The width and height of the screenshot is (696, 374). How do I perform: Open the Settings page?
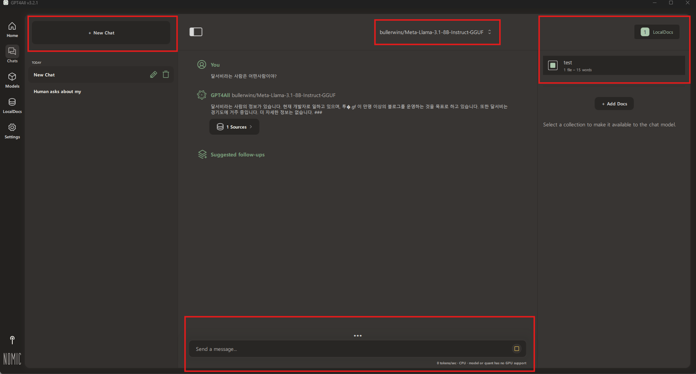[x=12, y=131]
